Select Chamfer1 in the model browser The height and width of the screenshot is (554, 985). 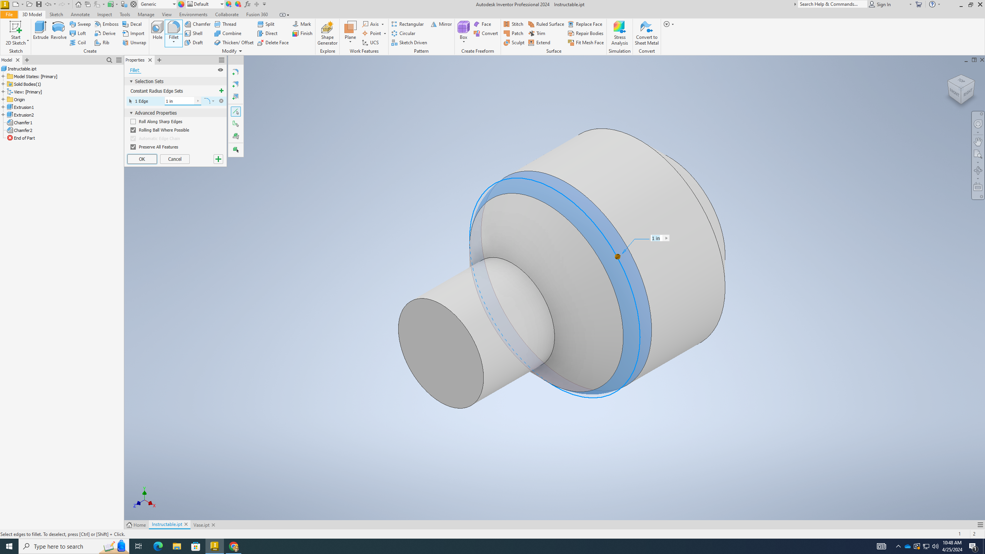23,122
